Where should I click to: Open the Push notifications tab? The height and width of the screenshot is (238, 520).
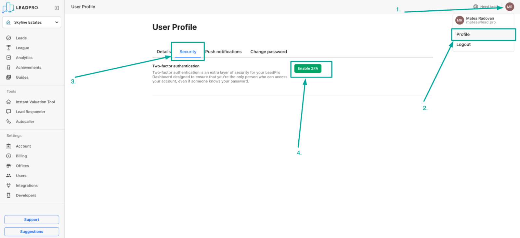coord(223,52)
